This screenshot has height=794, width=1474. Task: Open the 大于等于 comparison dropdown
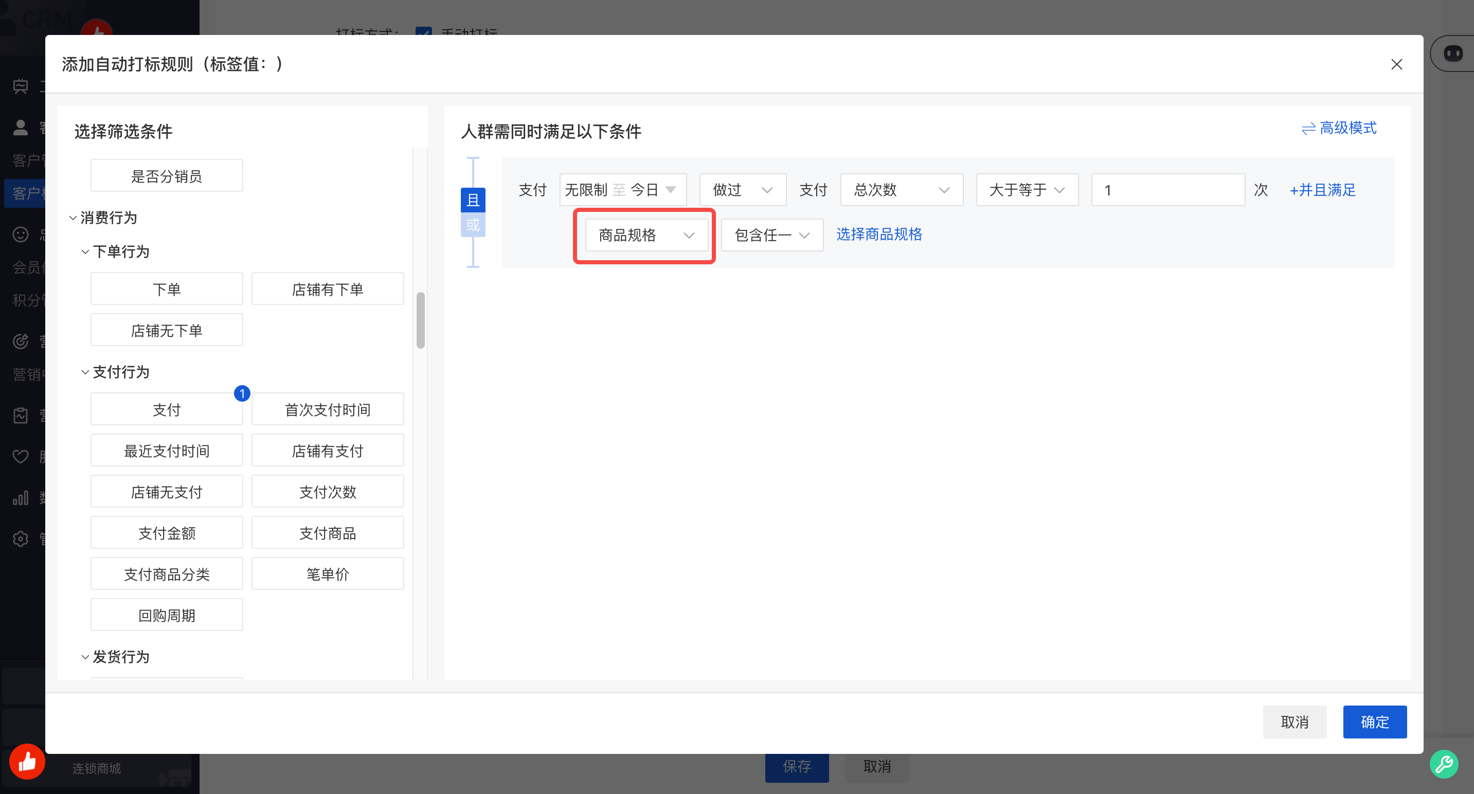pos(1027,190)
